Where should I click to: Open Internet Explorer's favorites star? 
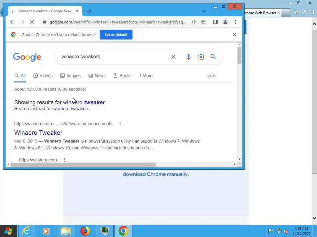point(305,12)
